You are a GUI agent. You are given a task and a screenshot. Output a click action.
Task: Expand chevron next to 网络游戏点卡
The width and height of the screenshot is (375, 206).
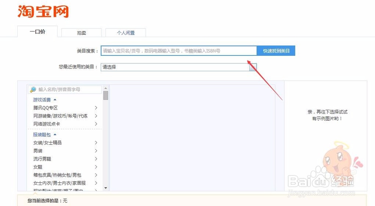(x=96, y=124)
